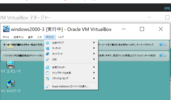Open the ヘルプ help menu
This screenshot has width=171, height=100.
coord(61,37)
